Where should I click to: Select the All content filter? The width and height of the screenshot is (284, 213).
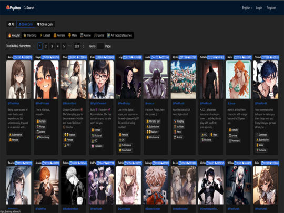click(12, 24)
